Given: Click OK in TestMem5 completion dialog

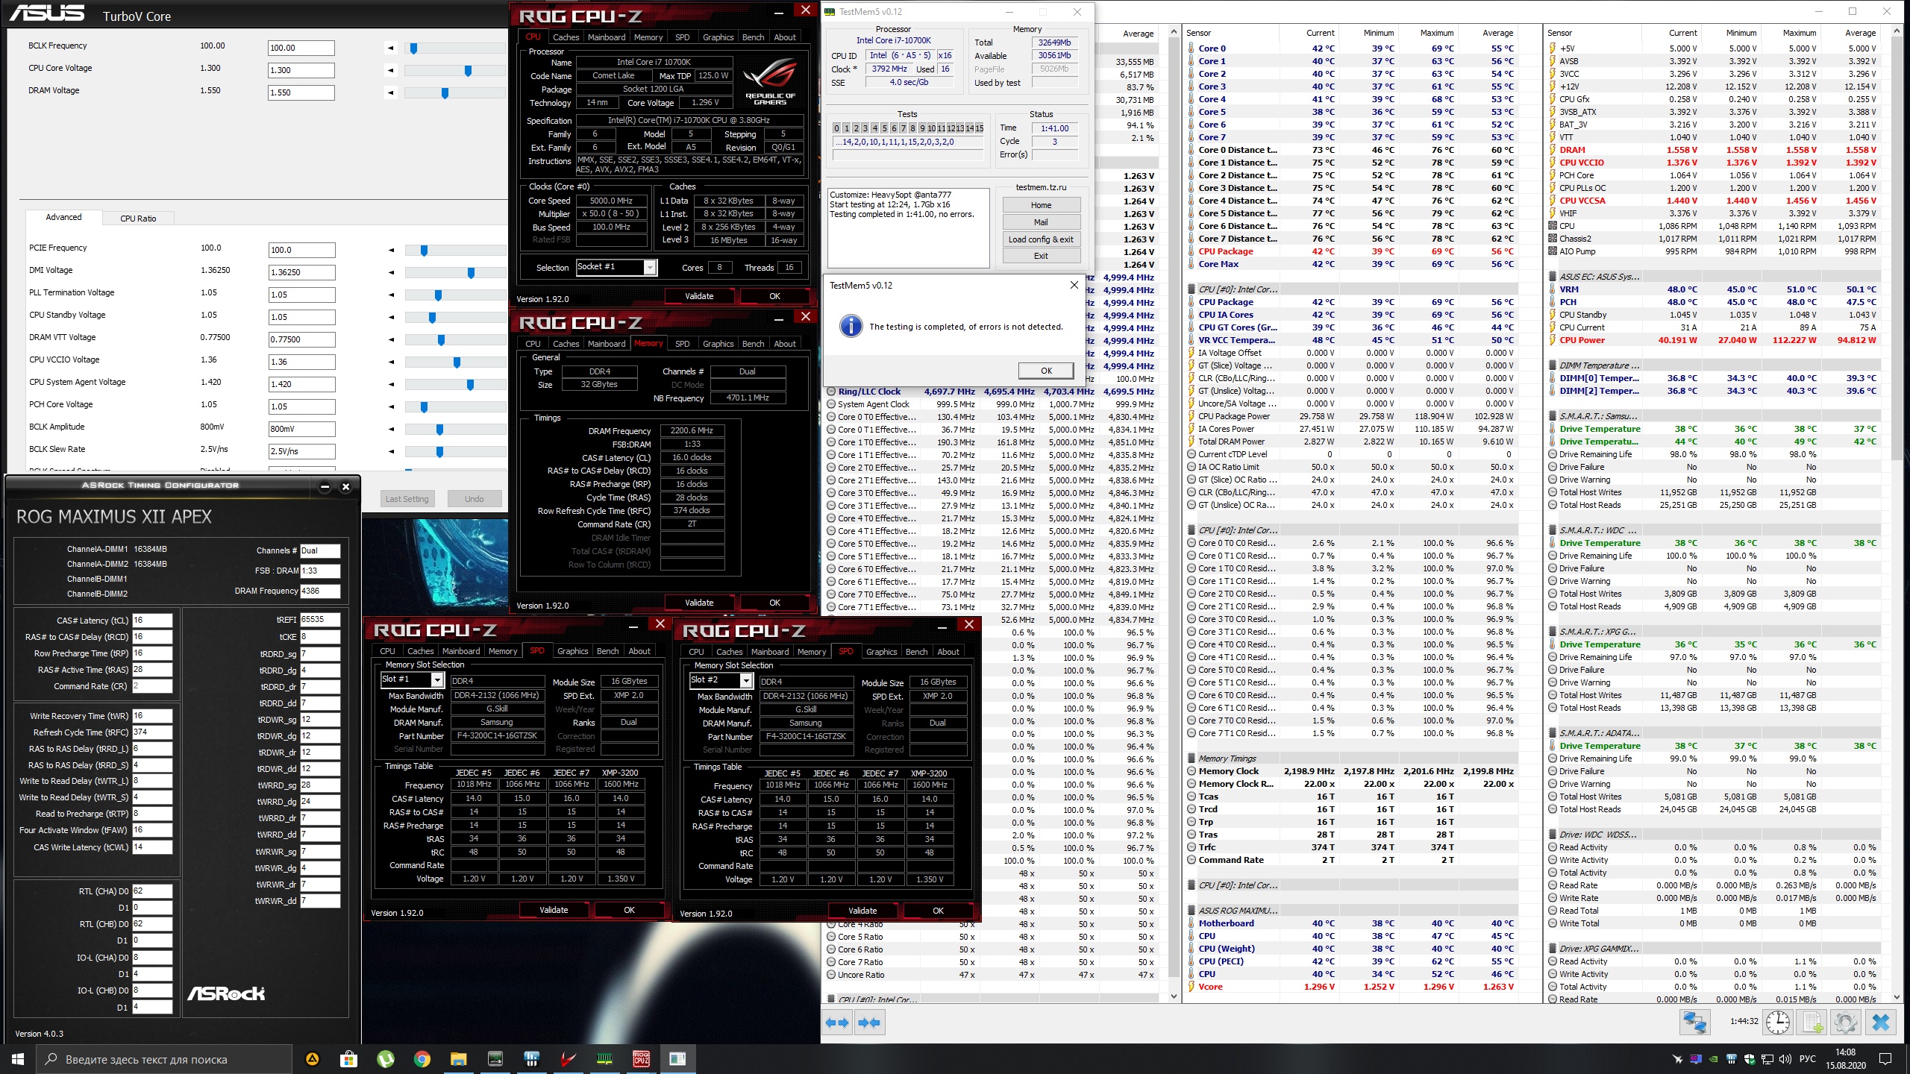Looking at the screenshot, I should click(1045, 371).
